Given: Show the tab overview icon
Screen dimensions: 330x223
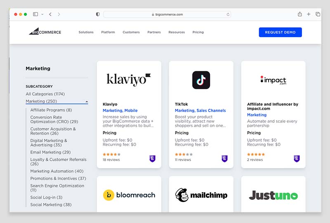Looking at the screenshot, I should pos(318,14).
